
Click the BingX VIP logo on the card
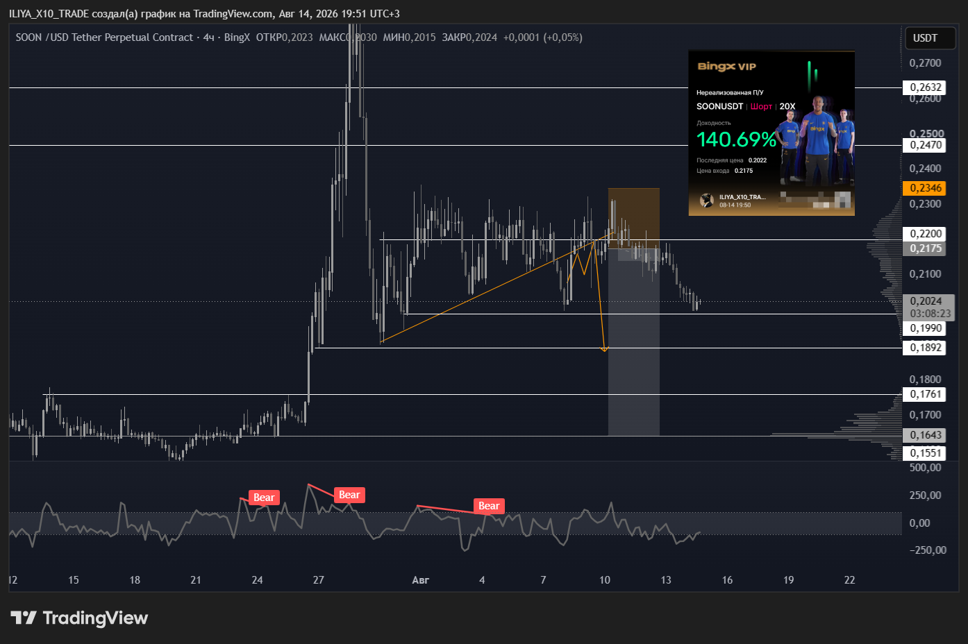point(726,67)
